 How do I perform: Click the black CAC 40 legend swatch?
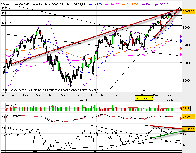[17, 5]
